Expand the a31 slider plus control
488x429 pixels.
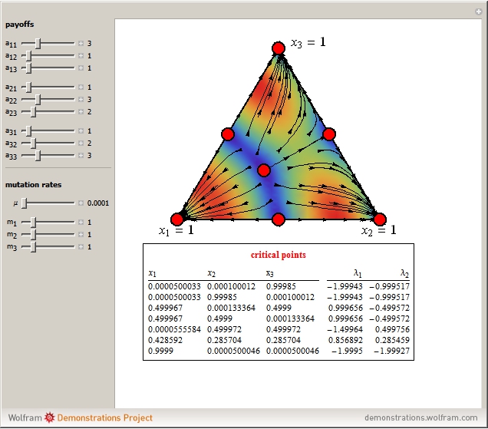coord(81,130)
